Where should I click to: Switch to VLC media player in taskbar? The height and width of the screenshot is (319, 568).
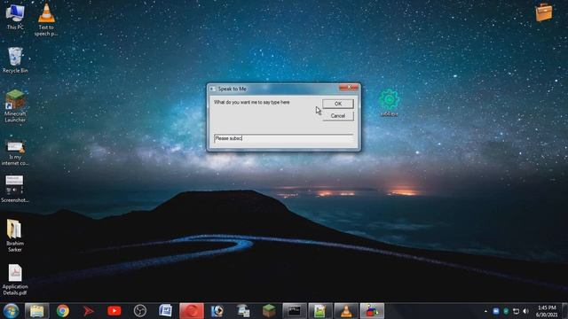pos(346,311)
